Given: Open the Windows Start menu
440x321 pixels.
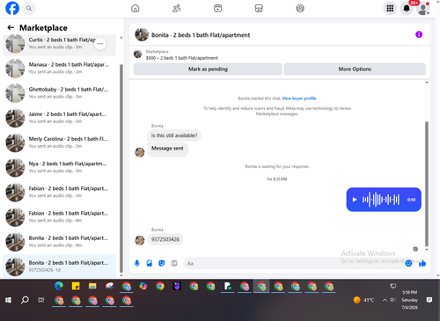Looking at the screenshot, I should 8,300.
